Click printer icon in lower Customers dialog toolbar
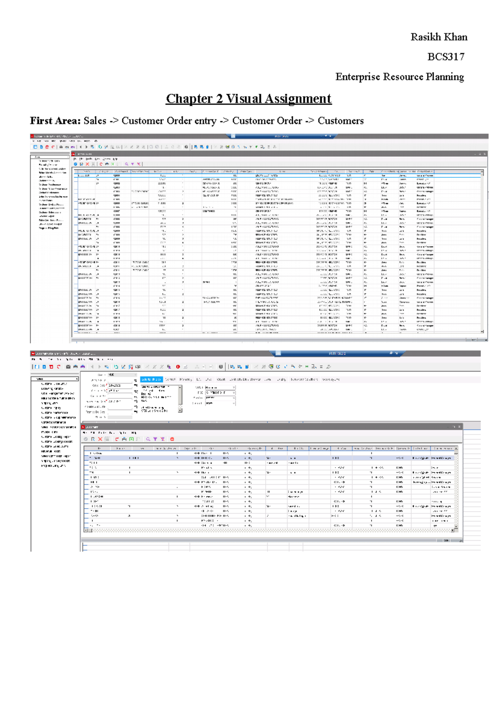Screen dimensions: 497x704 tap(124, 439)
